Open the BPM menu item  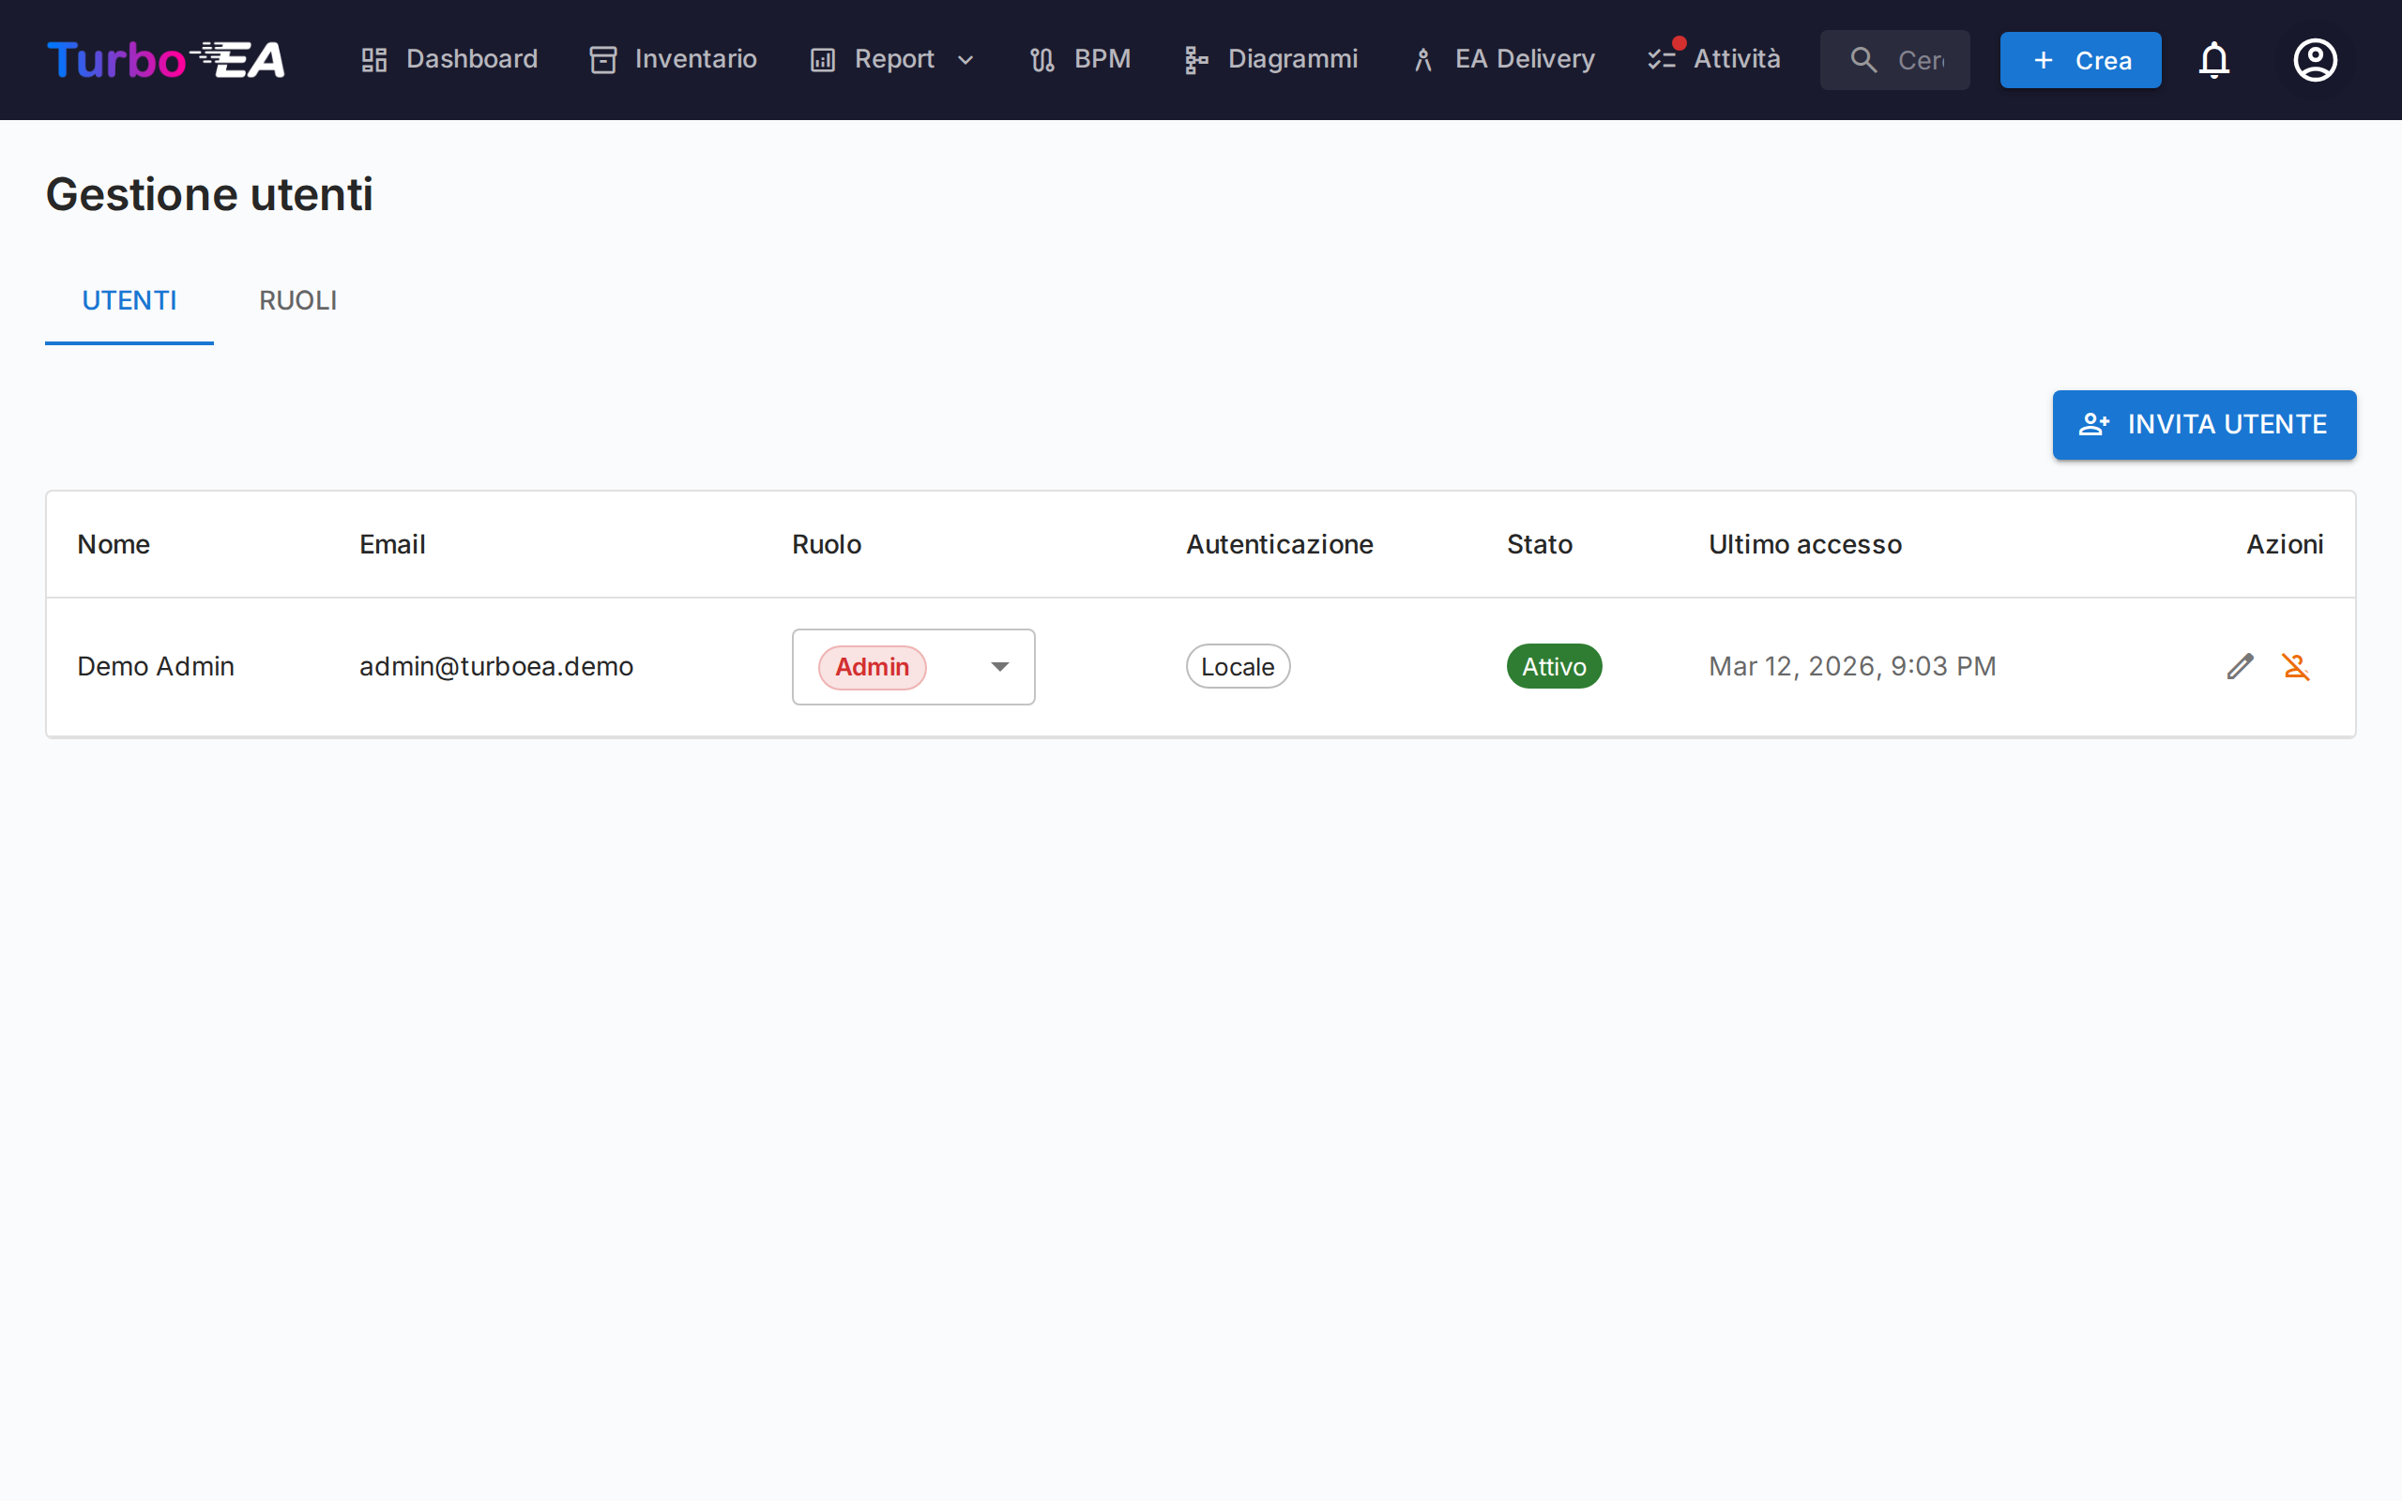[1080, 59]
